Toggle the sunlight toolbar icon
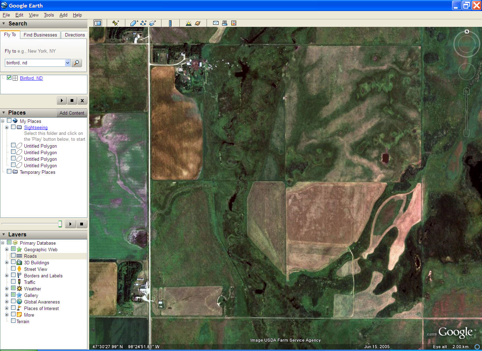Image resolution: width=482 pixels, height=351 pixels. click(x=188, y=23)
